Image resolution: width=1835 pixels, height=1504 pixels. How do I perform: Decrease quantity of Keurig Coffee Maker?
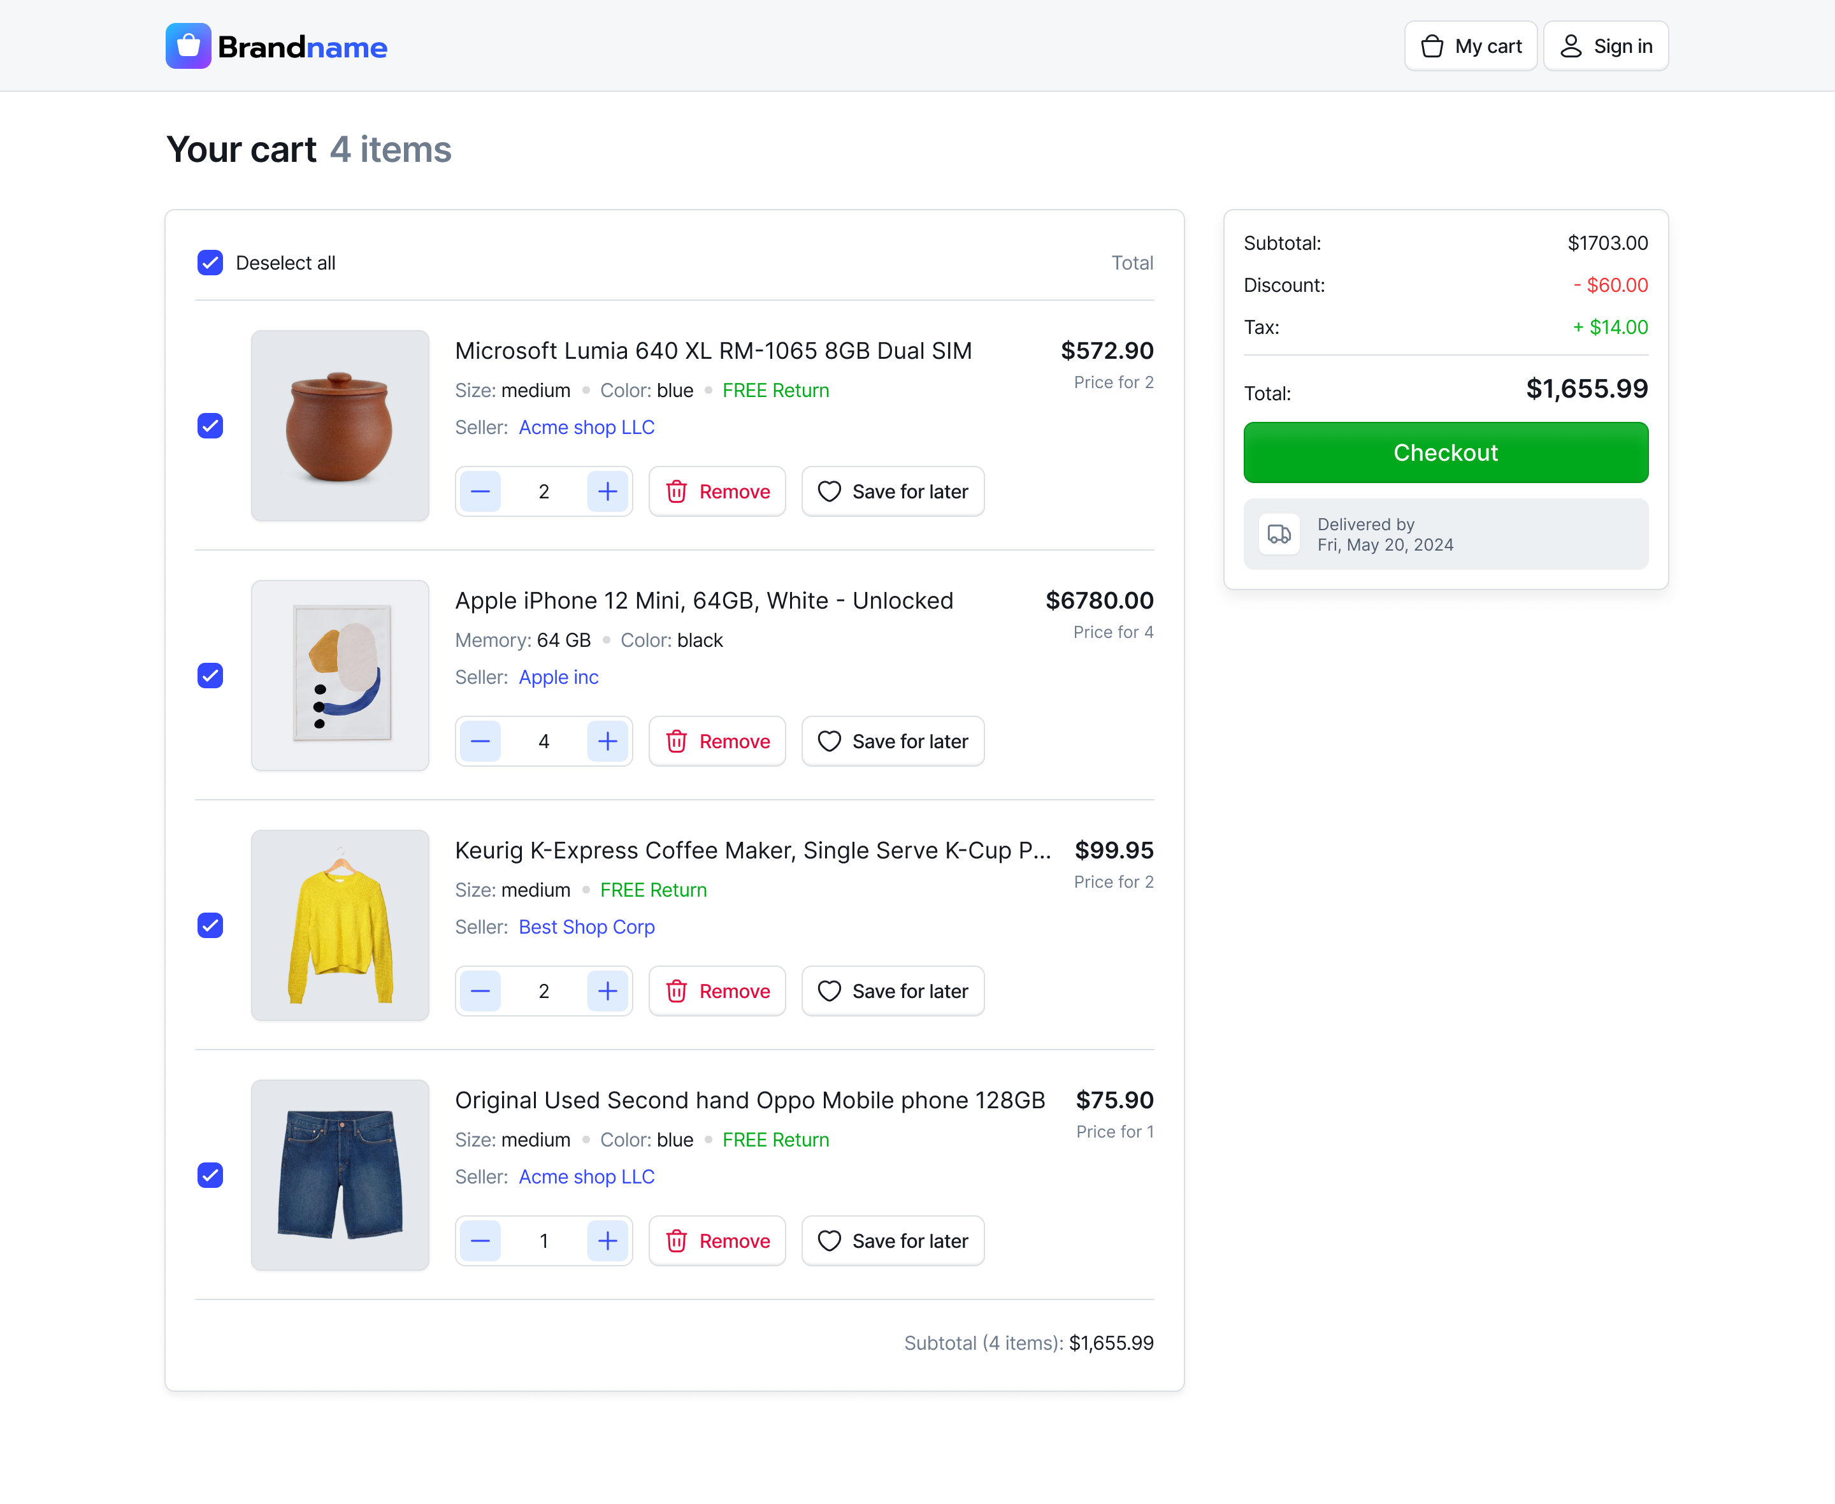pos(480,991)
